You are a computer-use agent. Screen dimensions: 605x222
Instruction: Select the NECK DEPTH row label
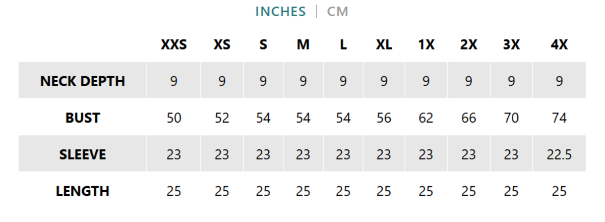coord(83,81)
